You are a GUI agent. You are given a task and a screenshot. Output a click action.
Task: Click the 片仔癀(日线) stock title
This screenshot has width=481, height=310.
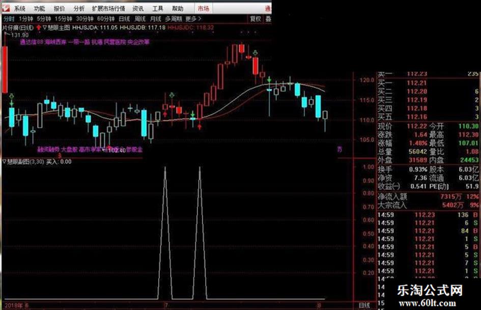[x=18, y=27]
